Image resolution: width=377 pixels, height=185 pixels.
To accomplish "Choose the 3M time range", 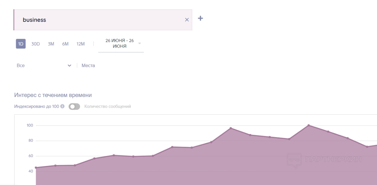I will tap(51, 44).
